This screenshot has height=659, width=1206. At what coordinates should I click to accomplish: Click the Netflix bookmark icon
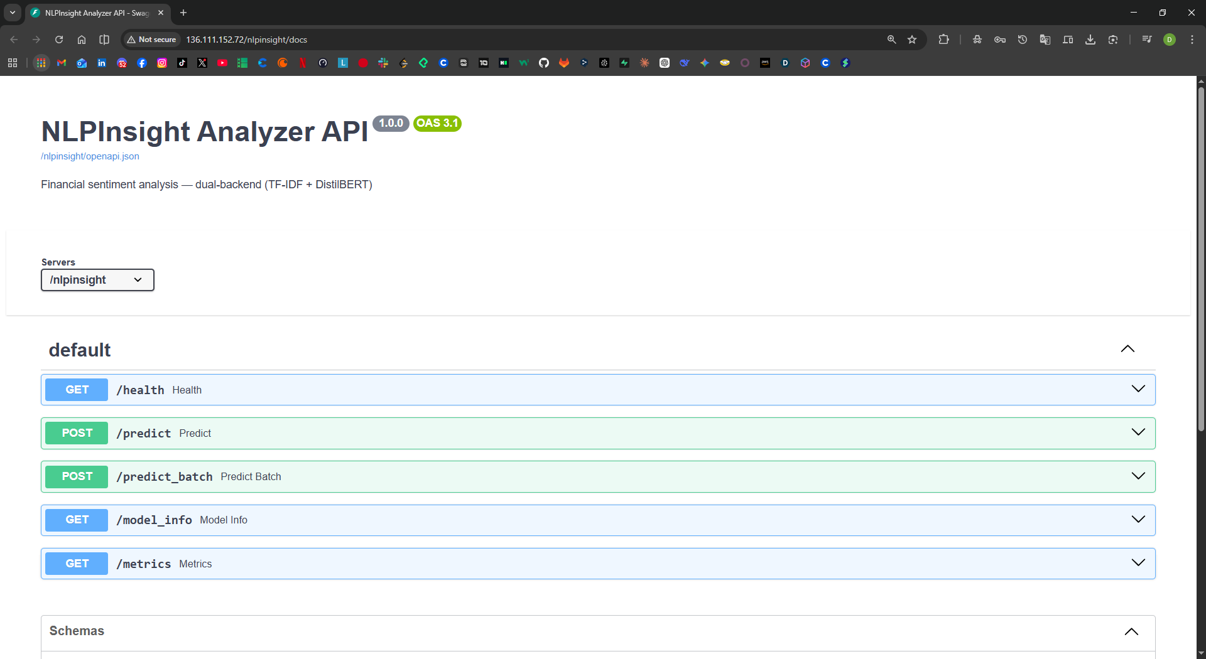pos(303,63)
